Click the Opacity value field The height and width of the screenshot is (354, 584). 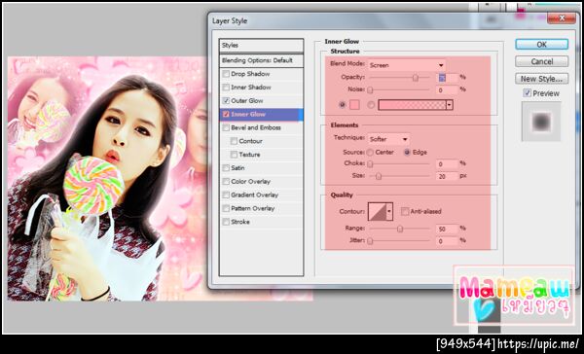[x=448, y=78]
